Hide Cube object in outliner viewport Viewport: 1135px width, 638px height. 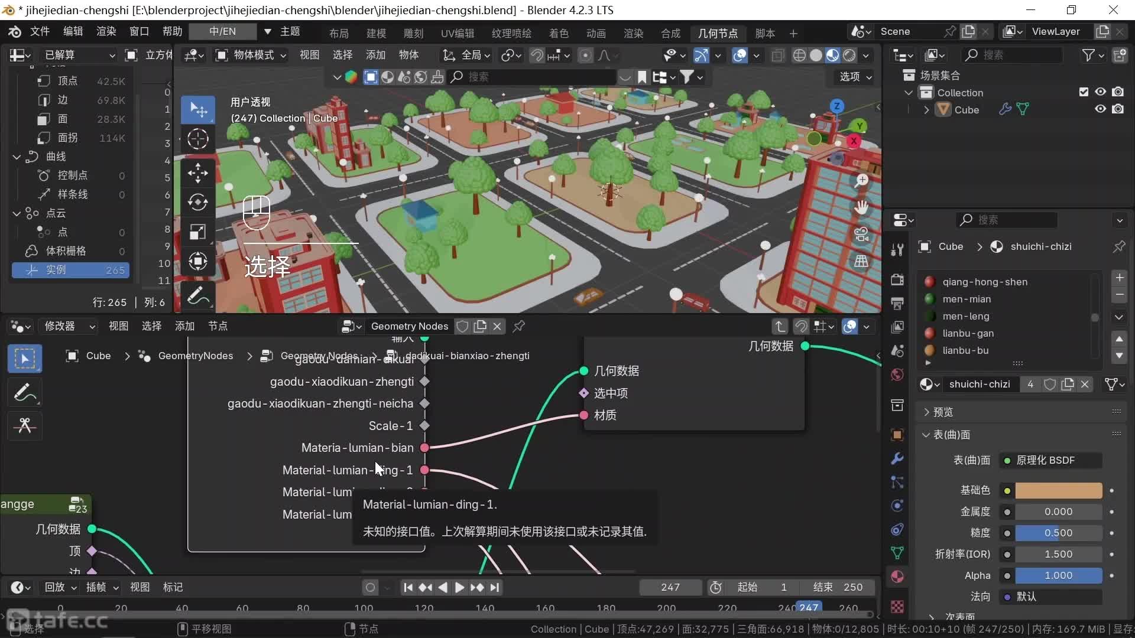[x=1100, y=109]
